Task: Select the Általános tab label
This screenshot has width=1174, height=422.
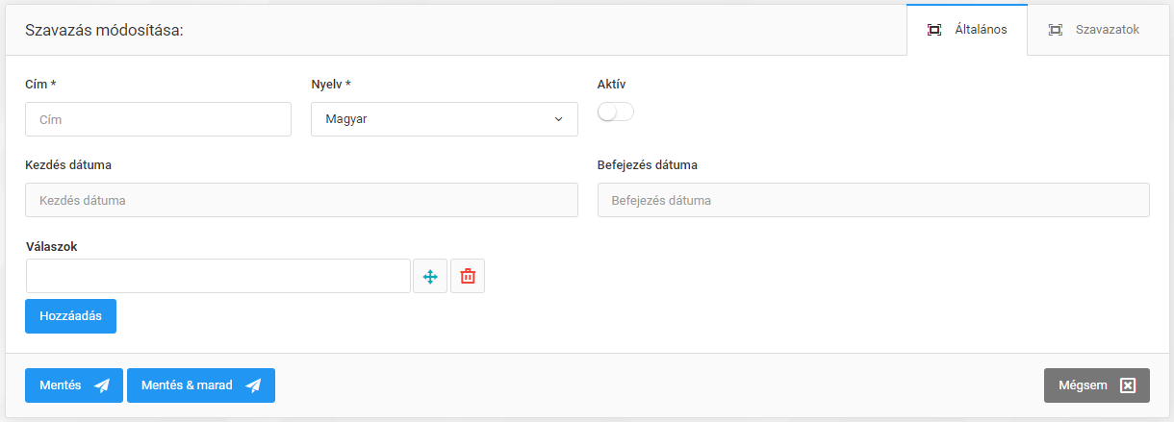Action: click(981, 30)
